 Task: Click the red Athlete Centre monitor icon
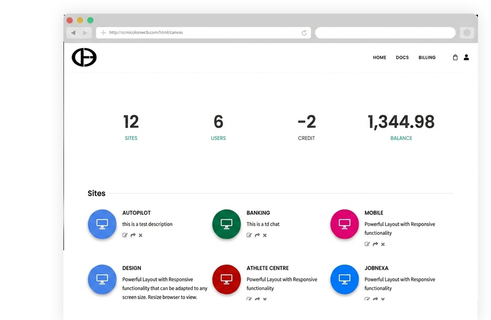coord(226,279)
